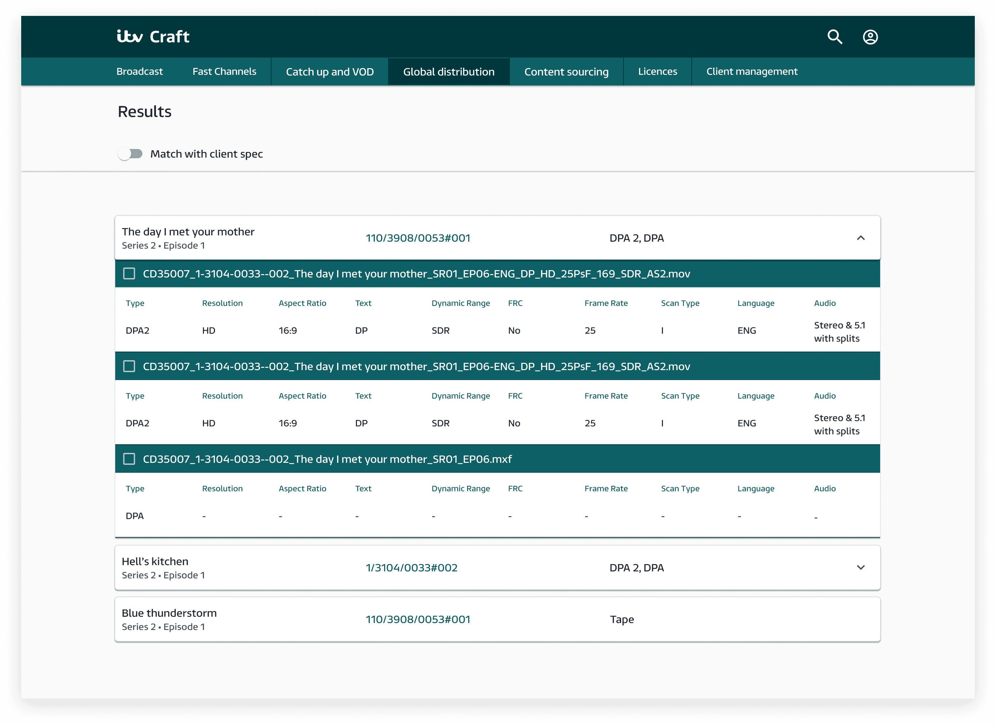Open Blue thunderstorm's 110/3908/0053#001 link
Viewport: 996px width, 725px height.
[418, 619]
